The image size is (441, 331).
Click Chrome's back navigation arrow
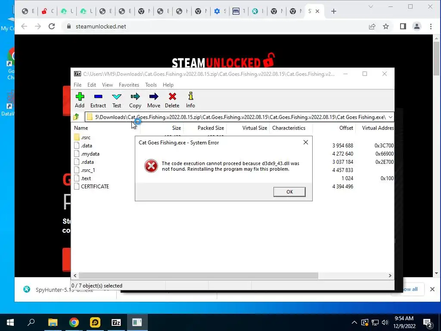[x=25, y=26]
